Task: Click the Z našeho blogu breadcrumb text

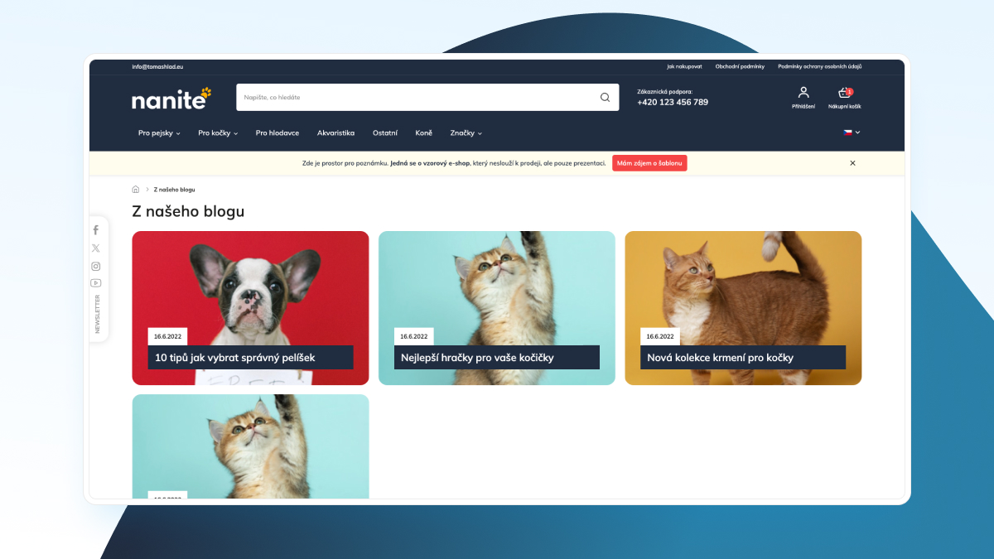Action: click(175, 190)
